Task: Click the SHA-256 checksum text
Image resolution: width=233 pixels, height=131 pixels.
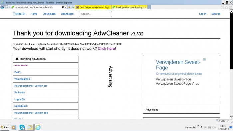Action: coord(68,44)
